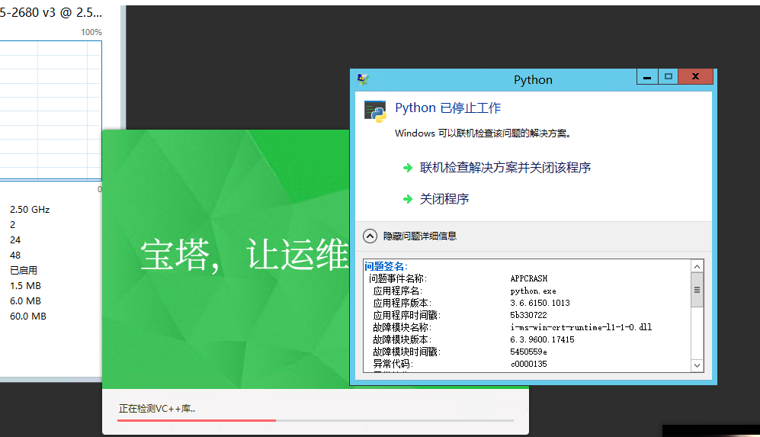The height and width of the screenshot is (437, 760).
Task: Click the Python 已停止工作 heading
Action: click(x=448, y=108)
